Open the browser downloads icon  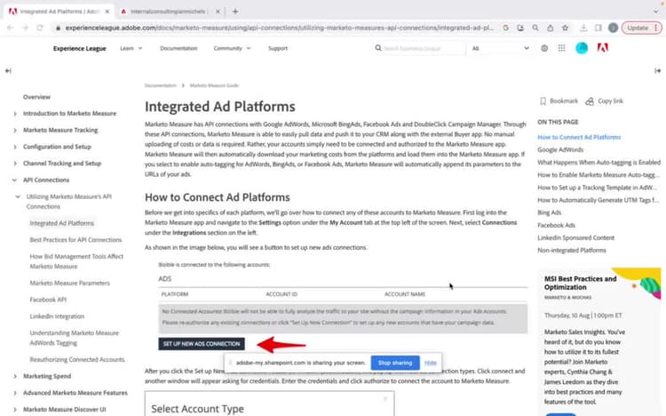pos(583,28)
